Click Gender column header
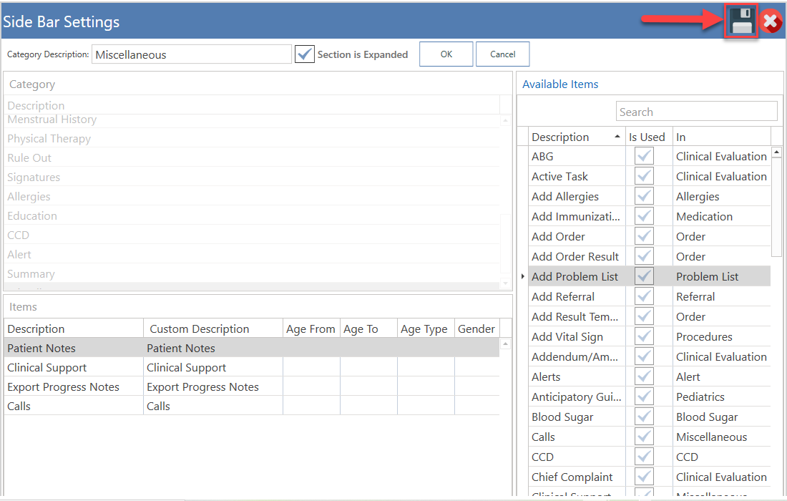The height and width of the screenshot is (501, 787). point(476,329)
